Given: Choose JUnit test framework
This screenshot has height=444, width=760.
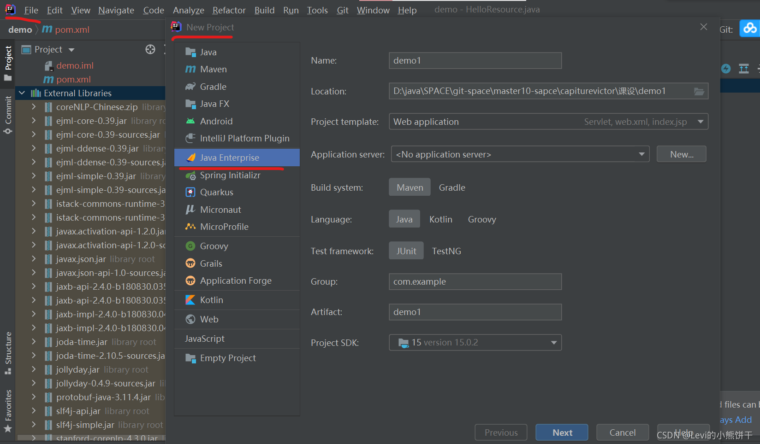Looking at the screenshot, I should click(406, 251).
